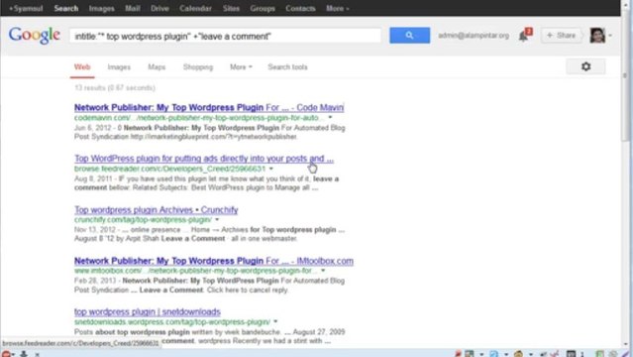Click the green codemavin.com URL text

click(199, 118)
